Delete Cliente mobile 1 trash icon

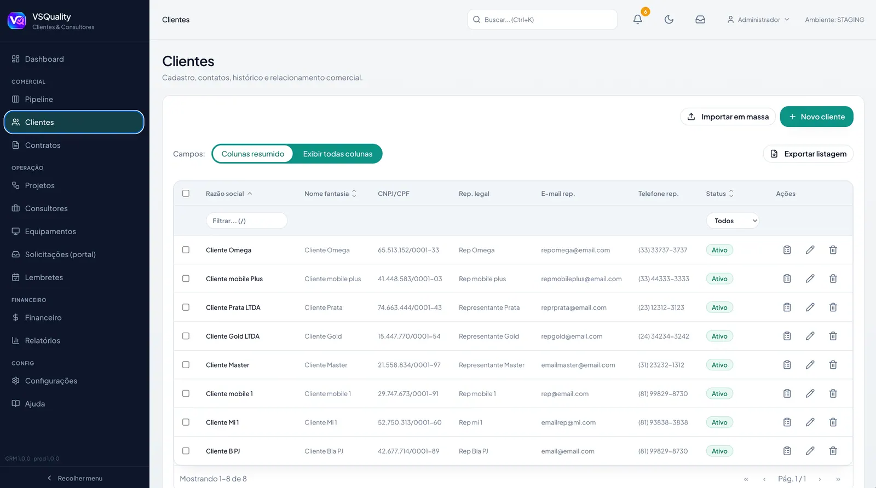point(833,393)
